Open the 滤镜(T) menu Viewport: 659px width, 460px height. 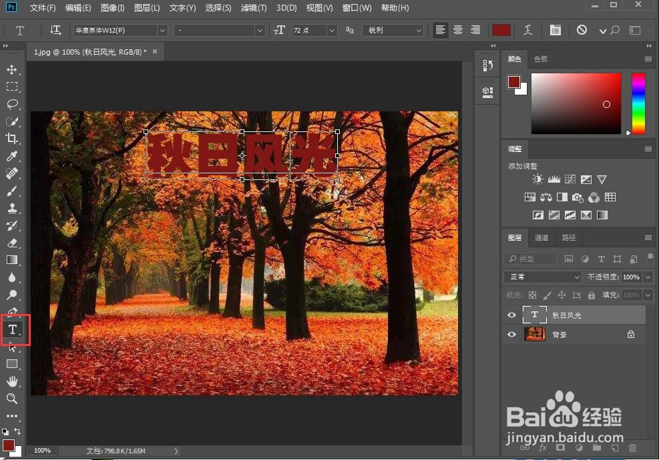(x=254, y=8)
